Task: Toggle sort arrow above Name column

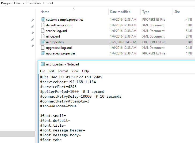Action: (x=74, y=9)
